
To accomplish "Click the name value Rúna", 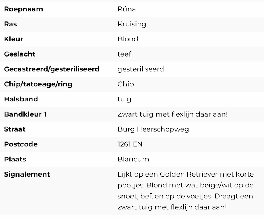I will coord(127,9).
